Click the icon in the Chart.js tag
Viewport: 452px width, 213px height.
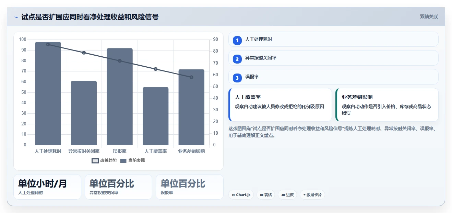(234, 195)
